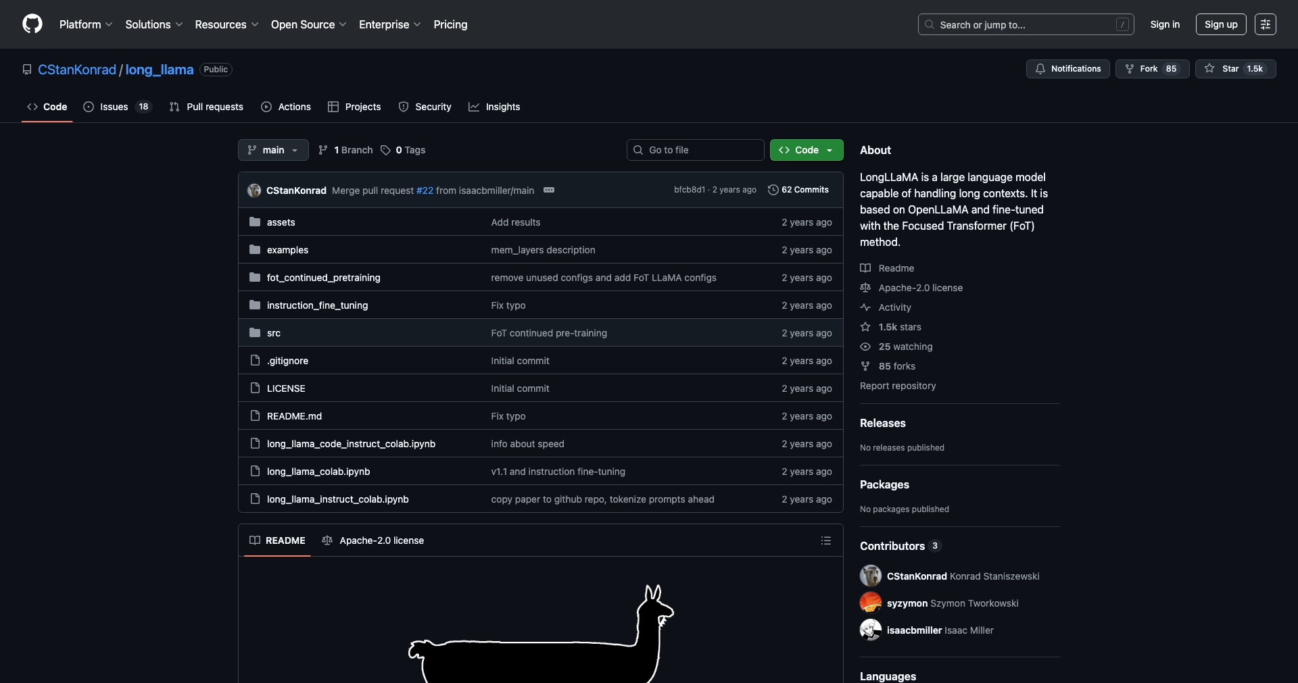Open the bfcb8d1 commit hash
The image size is (1298, 683).
point(689,190)
